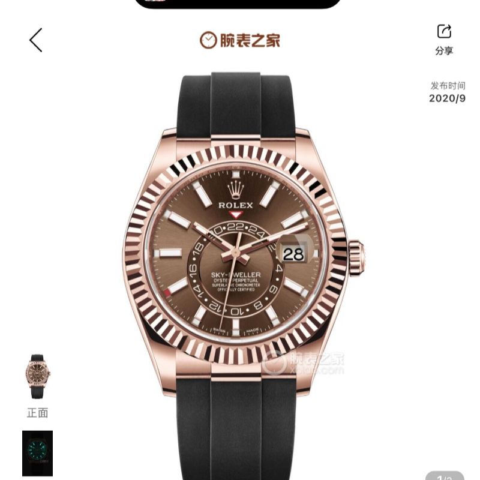Go back using the left arrow
The width and height of the screenshot is (480, 480).
click(x=36, y=40)
